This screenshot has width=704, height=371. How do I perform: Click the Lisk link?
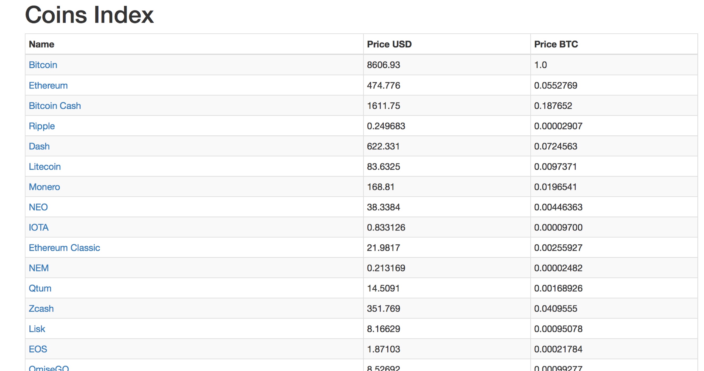coord(37,329)
